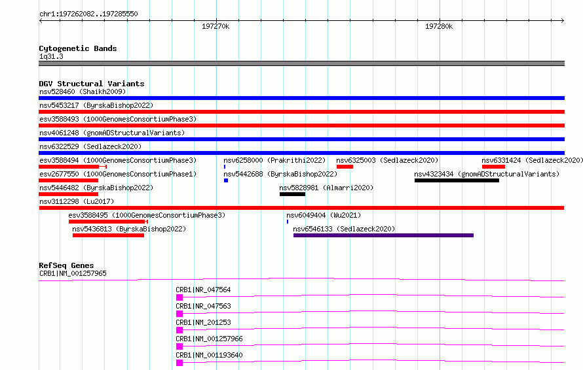583x370 pixels.
Task: Select the black bar under nsv5828981
Action: (x=292, y=194)
